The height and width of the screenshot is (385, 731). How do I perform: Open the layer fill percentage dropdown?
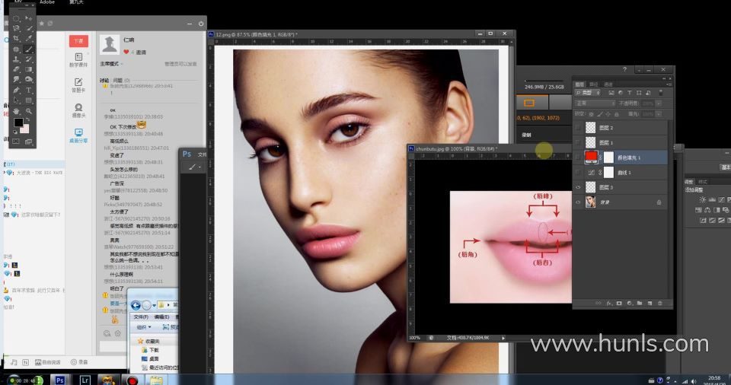pyautogui.click(x=658, y=113)
